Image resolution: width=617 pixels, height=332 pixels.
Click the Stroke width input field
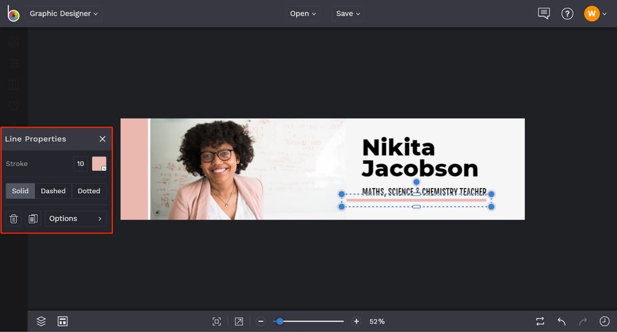[x=80, y=164]
